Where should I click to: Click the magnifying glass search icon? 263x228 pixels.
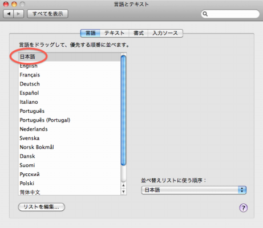(x=205, y=14)
